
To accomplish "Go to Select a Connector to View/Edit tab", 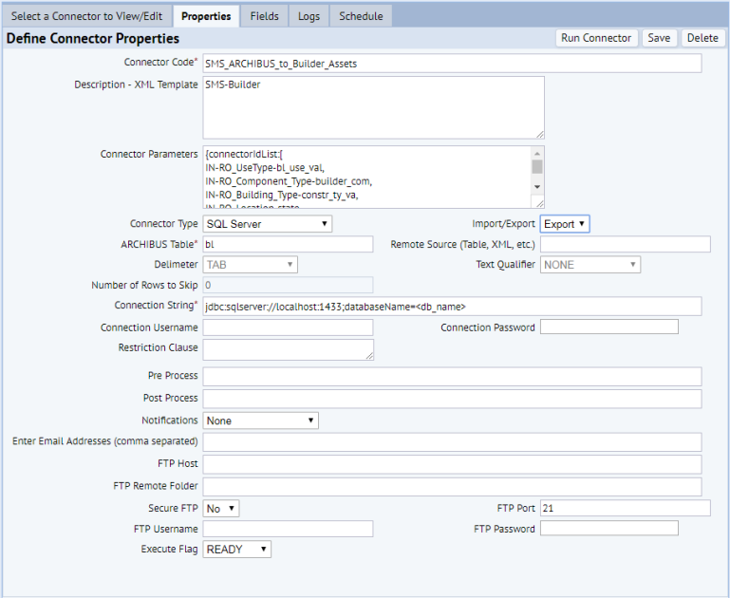I will (88, 16).
